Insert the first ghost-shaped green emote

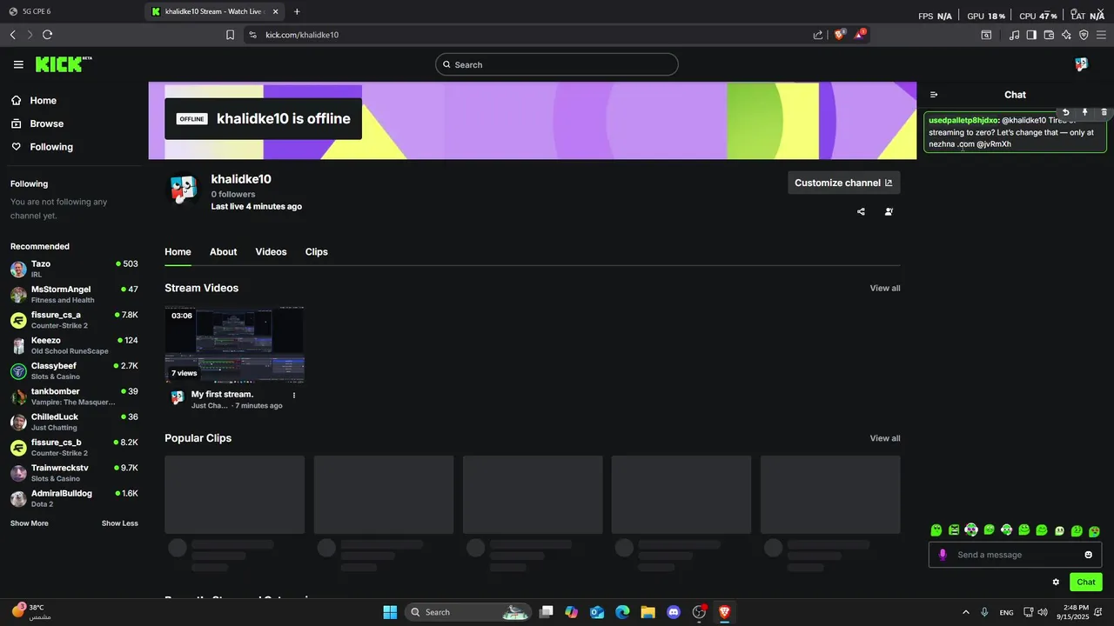click(x=936, y=530)
